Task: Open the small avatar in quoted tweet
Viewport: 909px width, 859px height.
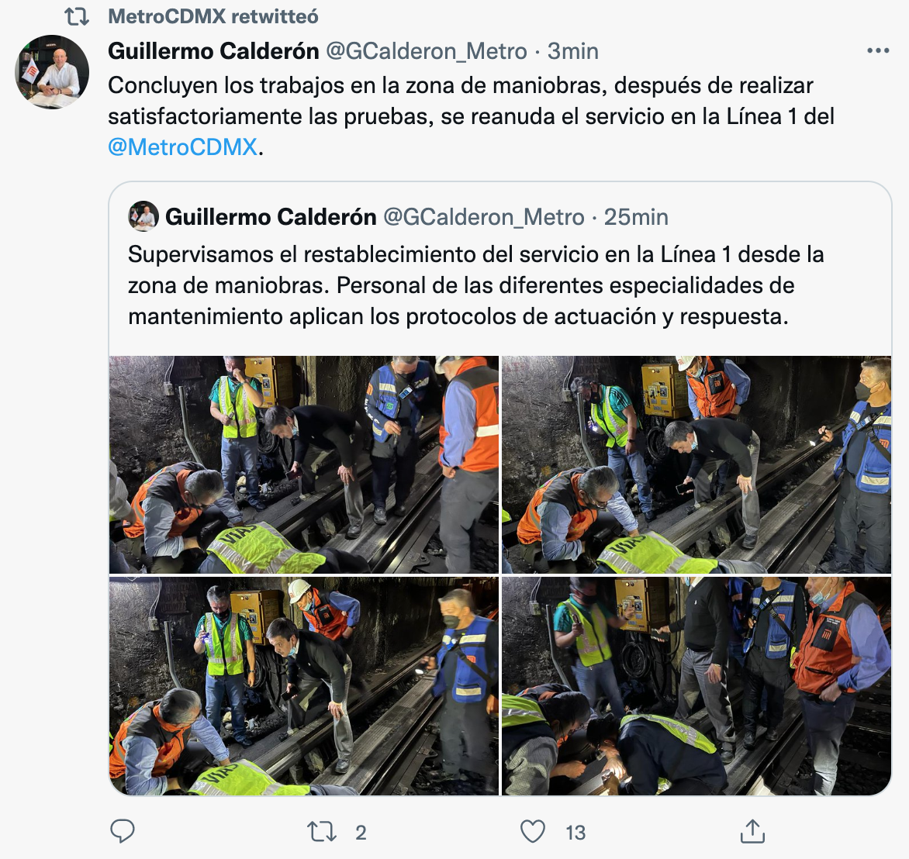Action: pyautogui.click(x=143, y=217)
